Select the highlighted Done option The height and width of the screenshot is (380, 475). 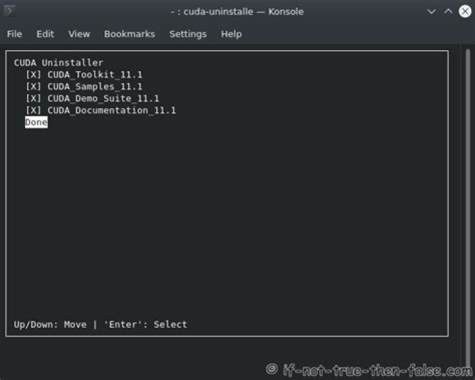(36, 122)
